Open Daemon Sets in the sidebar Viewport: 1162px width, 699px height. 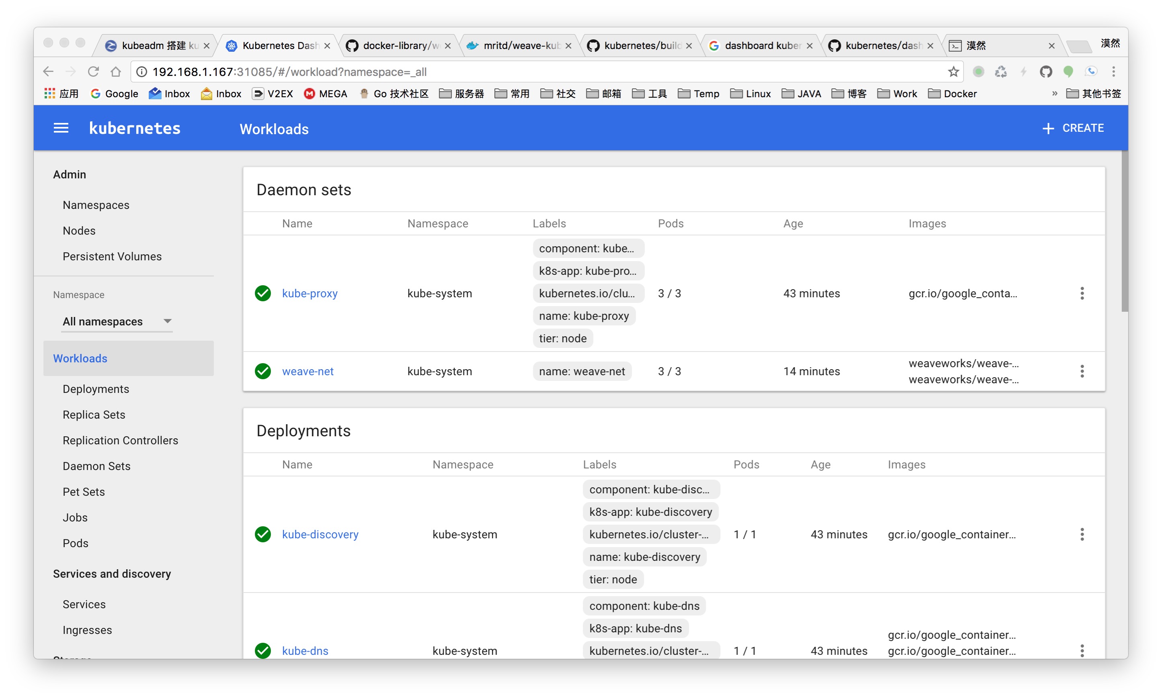click(96, 466)
